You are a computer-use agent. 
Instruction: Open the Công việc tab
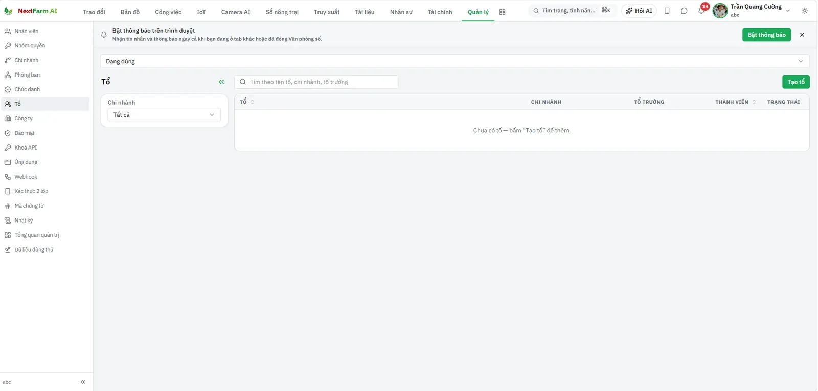168,12
